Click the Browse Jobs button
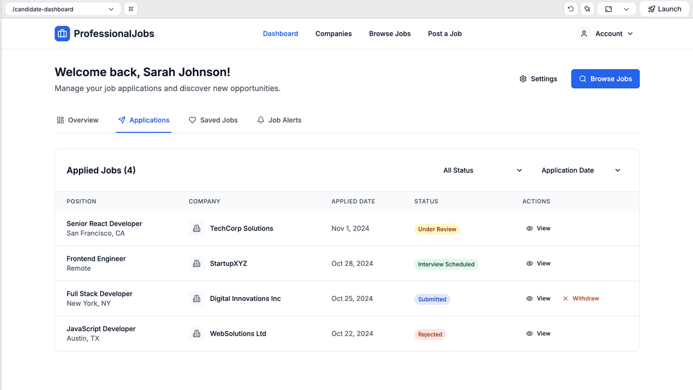Image resolution: width=693 pixels, height=390 pixels. (605, 78)
